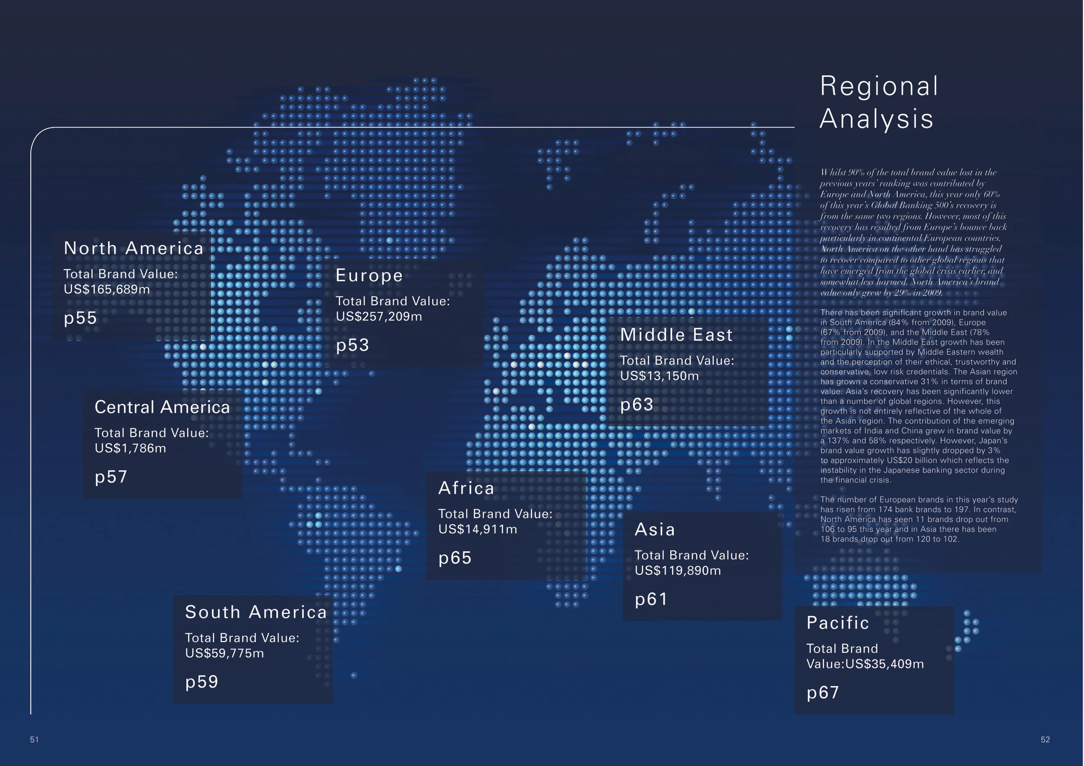Click page number '52' in footer
The height and width of the screenshot is (766, 1084).
click(1045, 740)
